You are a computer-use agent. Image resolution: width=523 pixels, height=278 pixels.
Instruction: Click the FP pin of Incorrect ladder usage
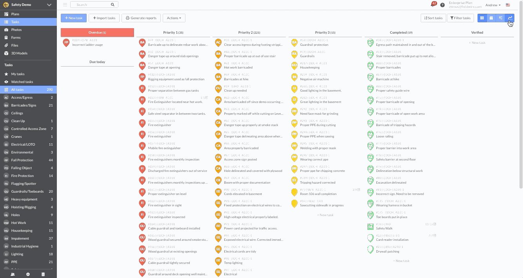tap(66, 43)
